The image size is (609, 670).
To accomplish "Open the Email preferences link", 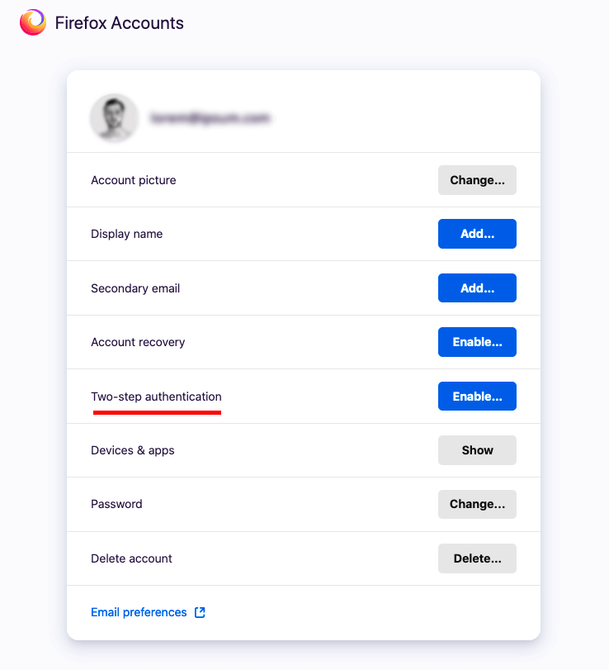I will pos(139,612).
